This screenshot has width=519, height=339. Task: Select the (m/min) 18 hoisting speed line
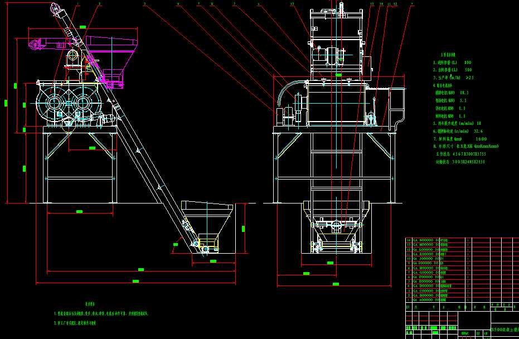click(457, 123)
